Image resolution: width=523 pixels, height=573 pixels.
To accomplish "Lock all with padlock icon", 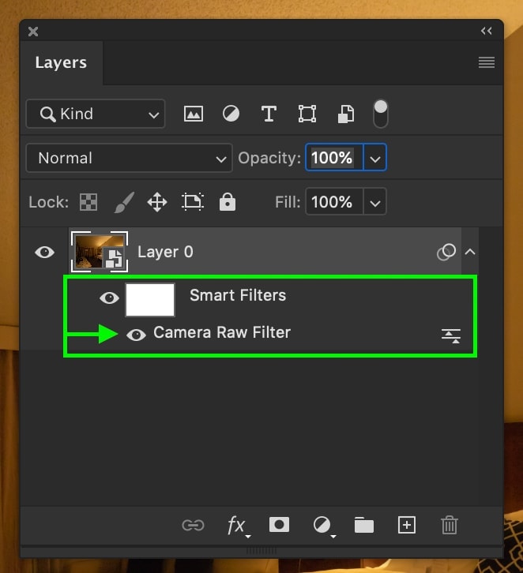I will pyautogui.click(x=227, y=202).
